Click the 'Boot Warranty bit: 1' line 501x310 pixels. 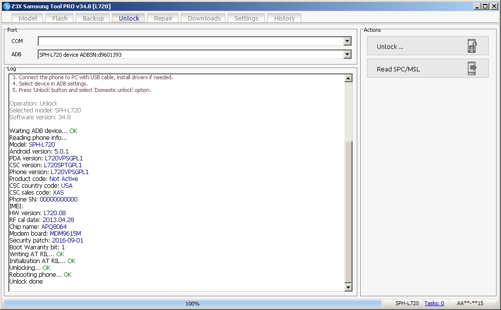point(37,247)
